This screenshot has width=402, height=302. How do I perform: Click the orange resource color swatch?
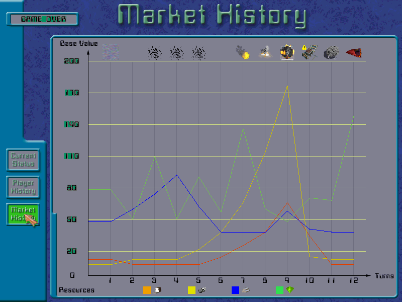(x=147, y=290)
